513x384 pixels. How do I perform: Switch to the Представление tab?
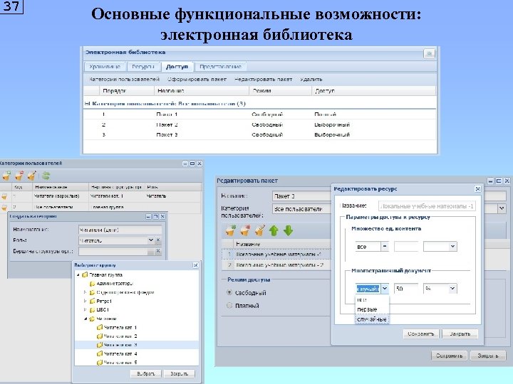220,67
